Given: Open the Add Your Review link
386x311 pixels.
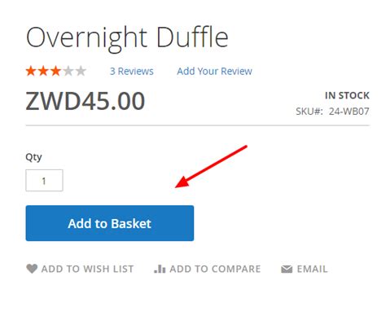Looking at the screenshot, I should pos(214,72).
